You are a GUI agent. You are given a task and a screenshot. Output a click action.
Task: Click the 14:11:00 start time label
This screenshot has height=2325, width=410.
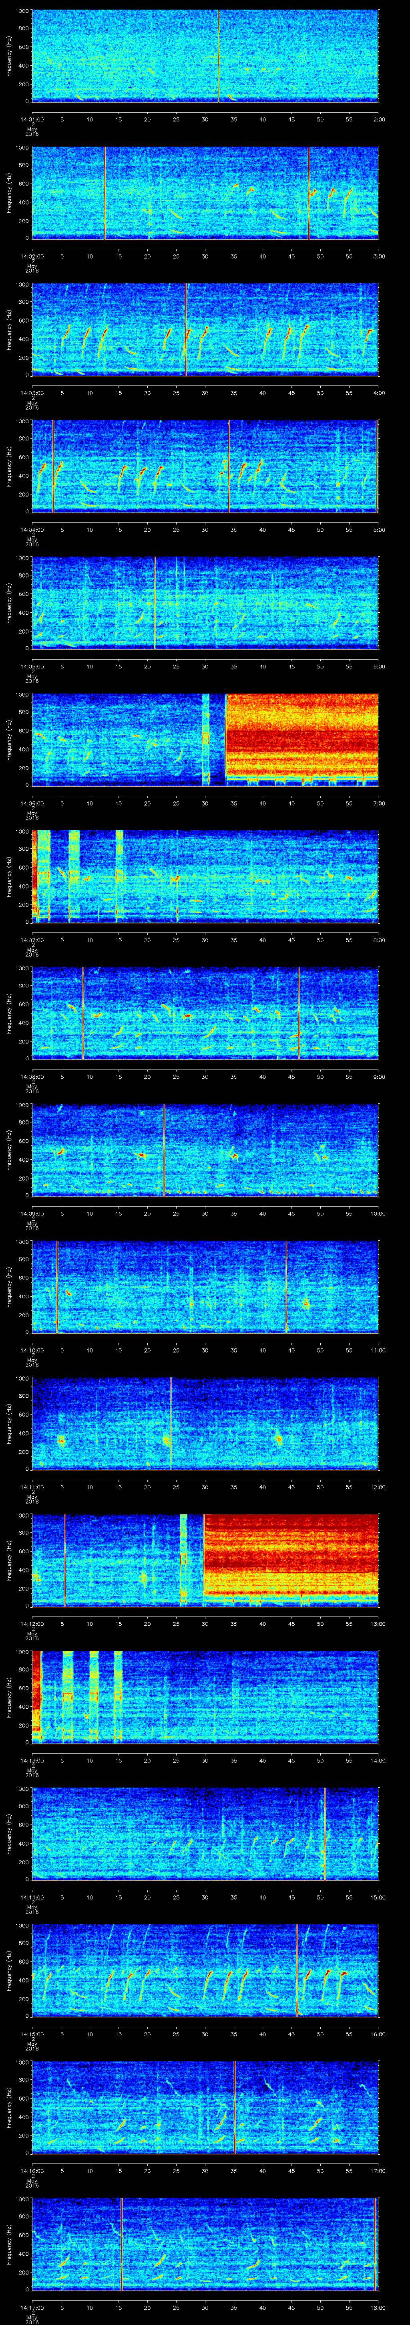coord(32,1487)
